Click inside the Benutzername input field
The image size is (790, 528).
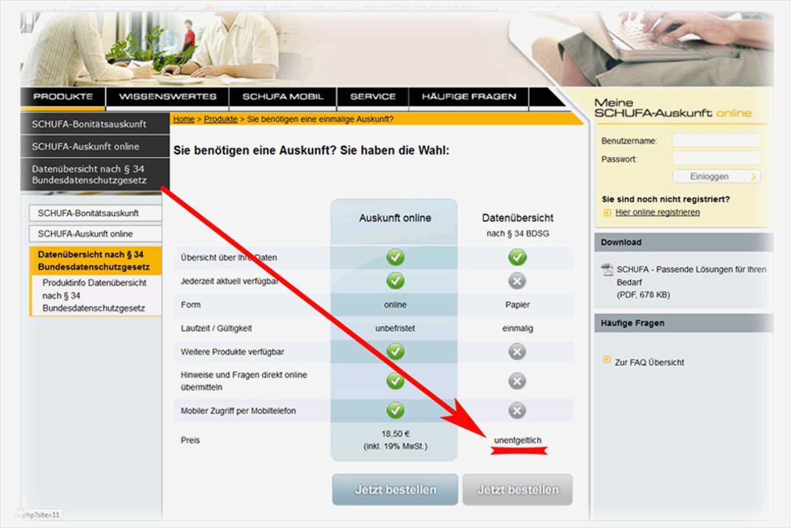point(716,140)
